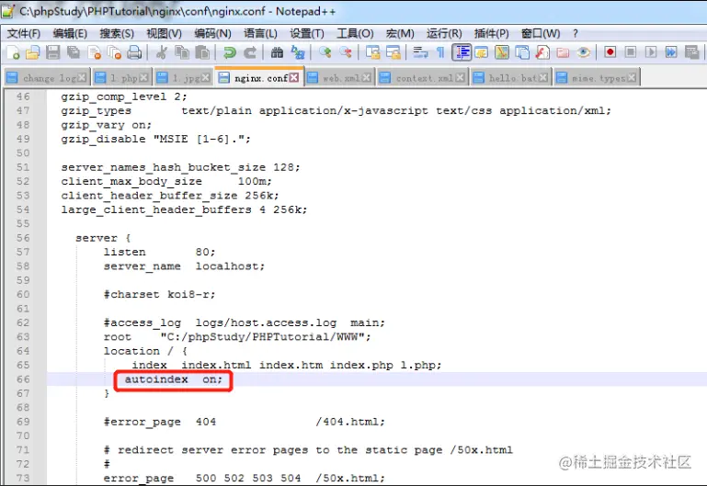The image size is (707, 486).
Task: Toggle synchronized vertical scrolling icon
Action: pyautogui.click(x=372, y=52)
